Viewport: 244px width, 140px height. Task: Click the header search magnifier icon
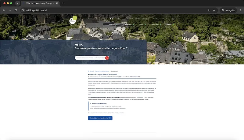[x=173, y=19]
